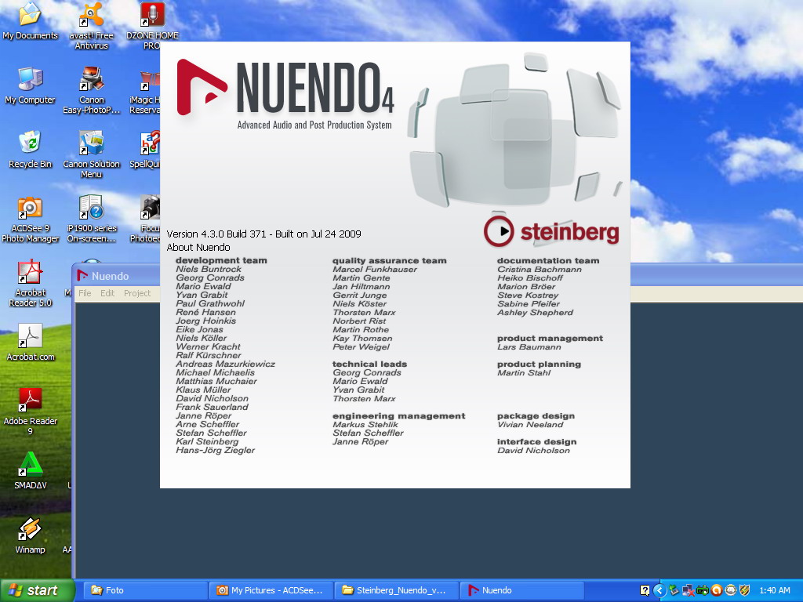Image resolution: width=803 pixels, height=602 pixels.
Task: Open Canon Easy-PhotoPrint shortcut
Action: pyautogui.click(x=91, y=91)
